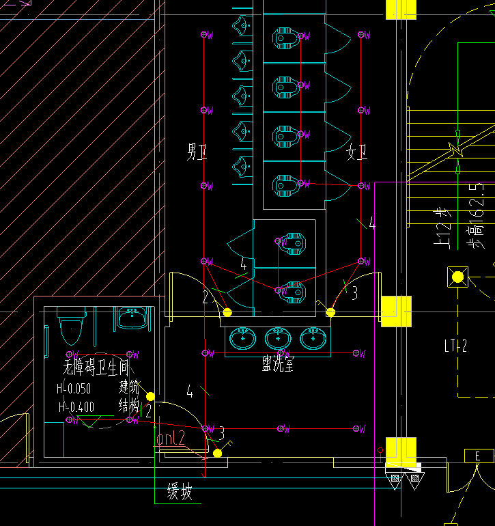495x526 pixels.
Task: Pick the stair break-line symbol
Action: click(x=457, y=149)
